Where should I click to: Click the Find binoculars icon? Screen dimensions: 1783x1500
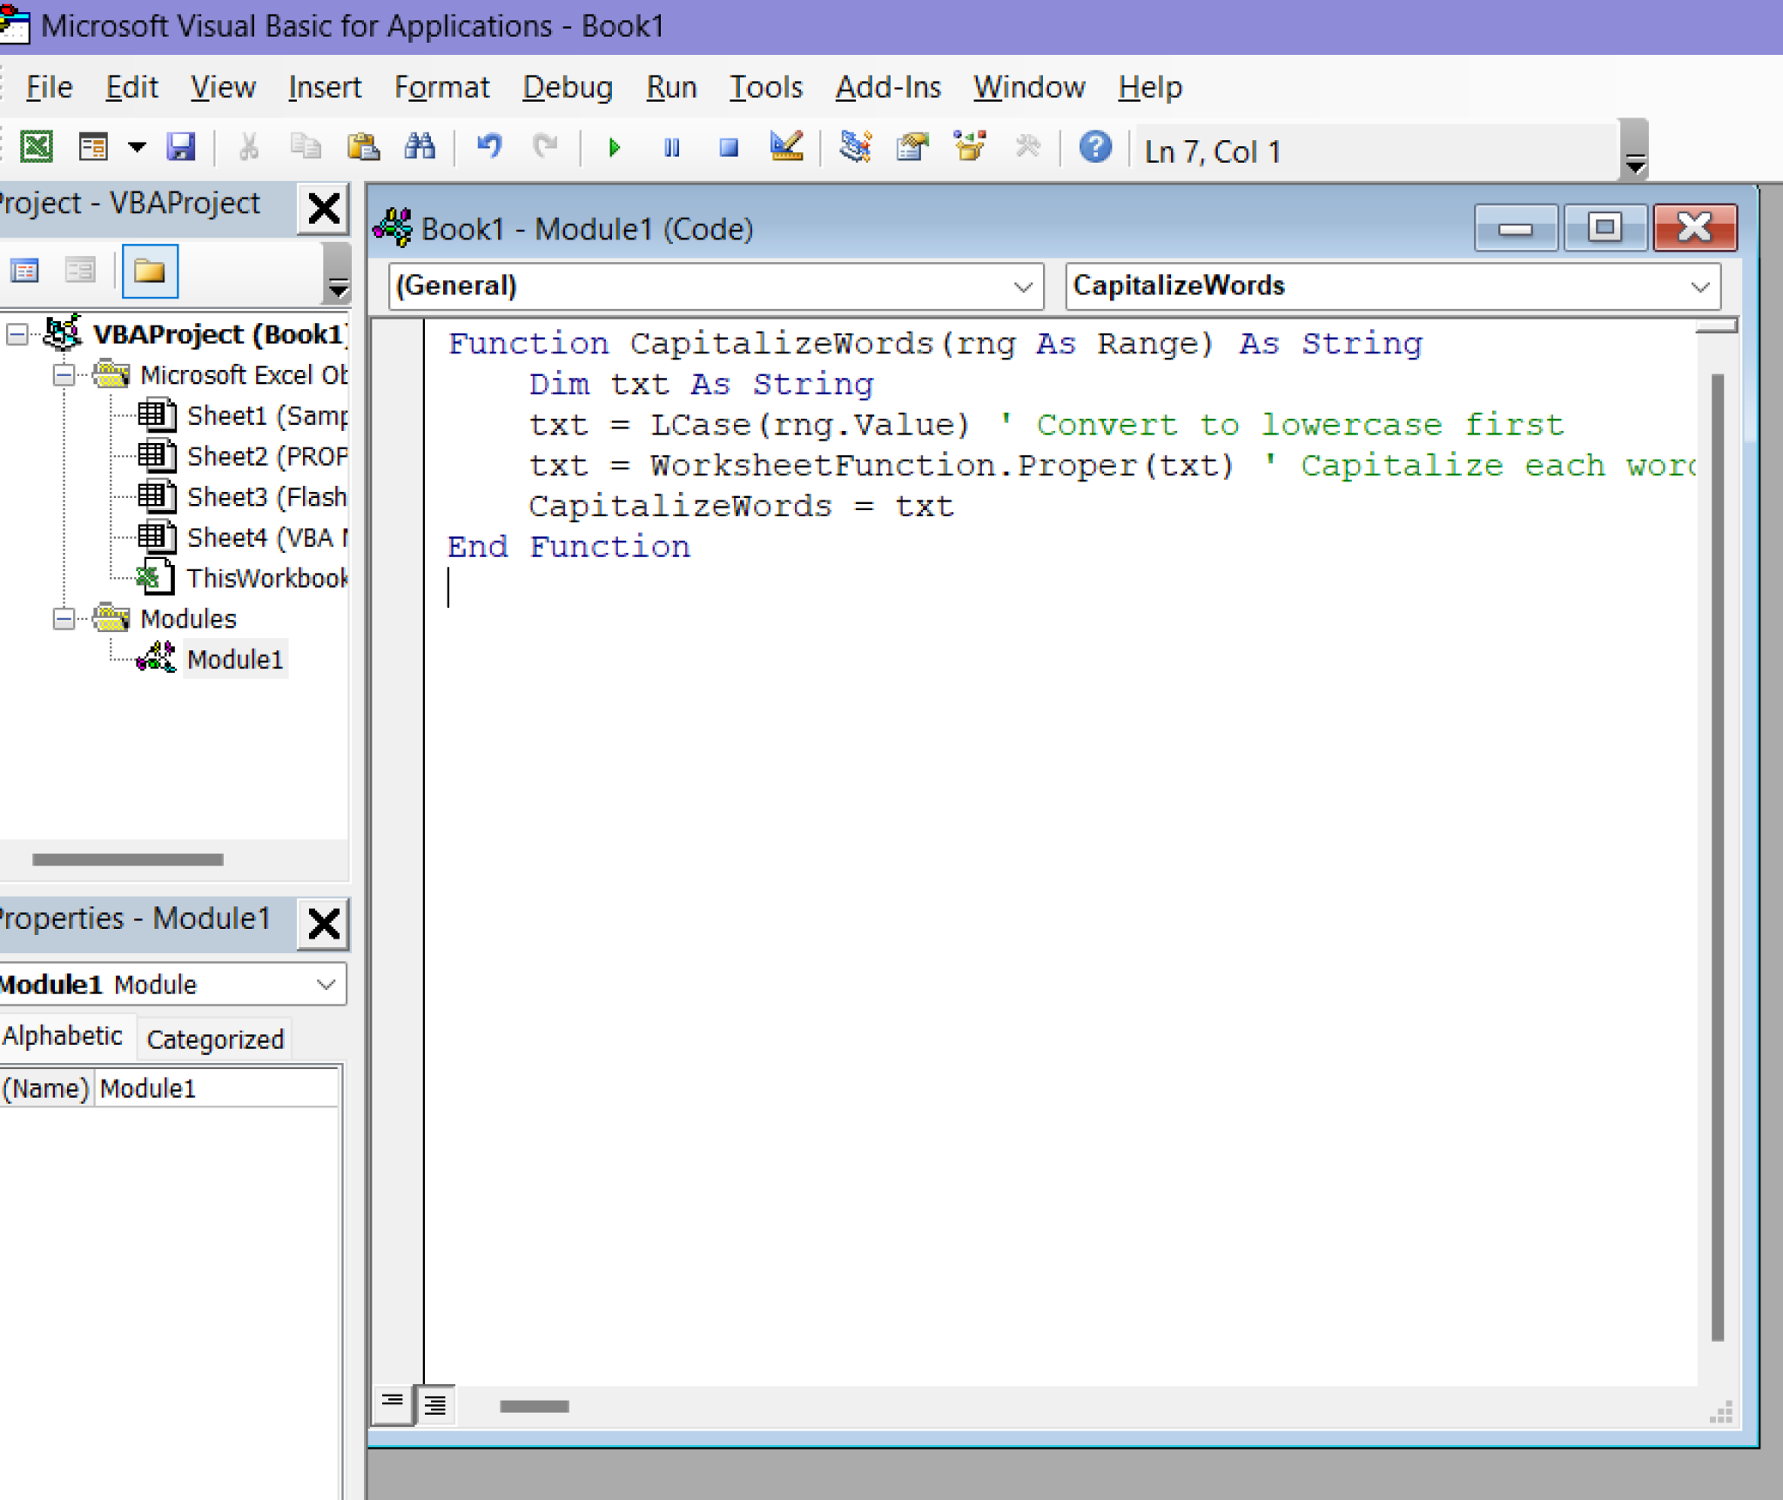click(x=420, y=146)
